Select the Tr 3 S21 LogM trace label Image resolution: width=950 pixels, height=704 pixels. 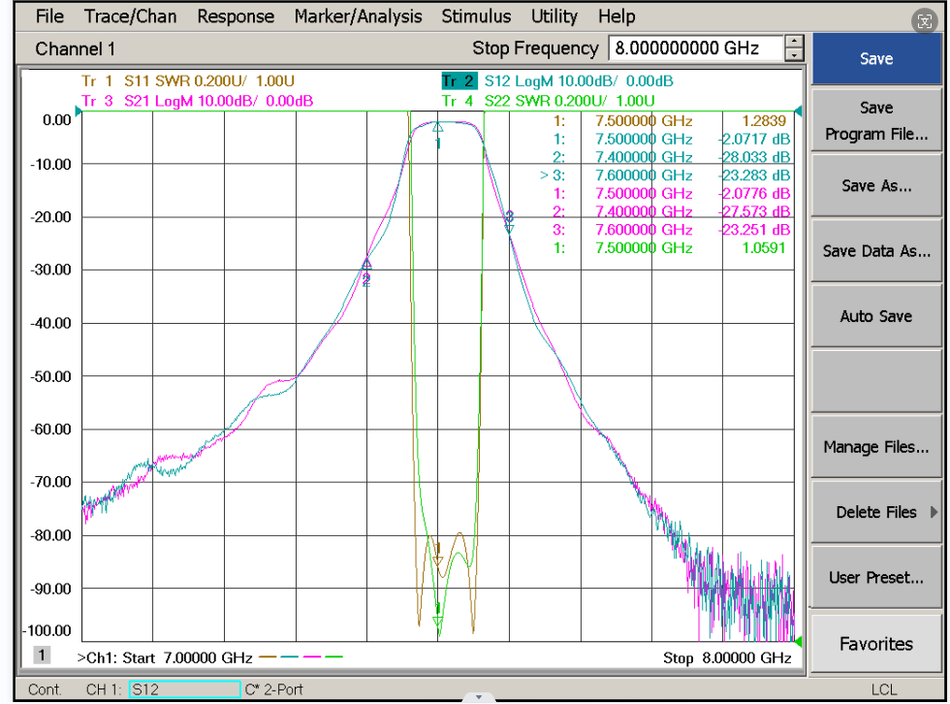click(x=197, y=101)
